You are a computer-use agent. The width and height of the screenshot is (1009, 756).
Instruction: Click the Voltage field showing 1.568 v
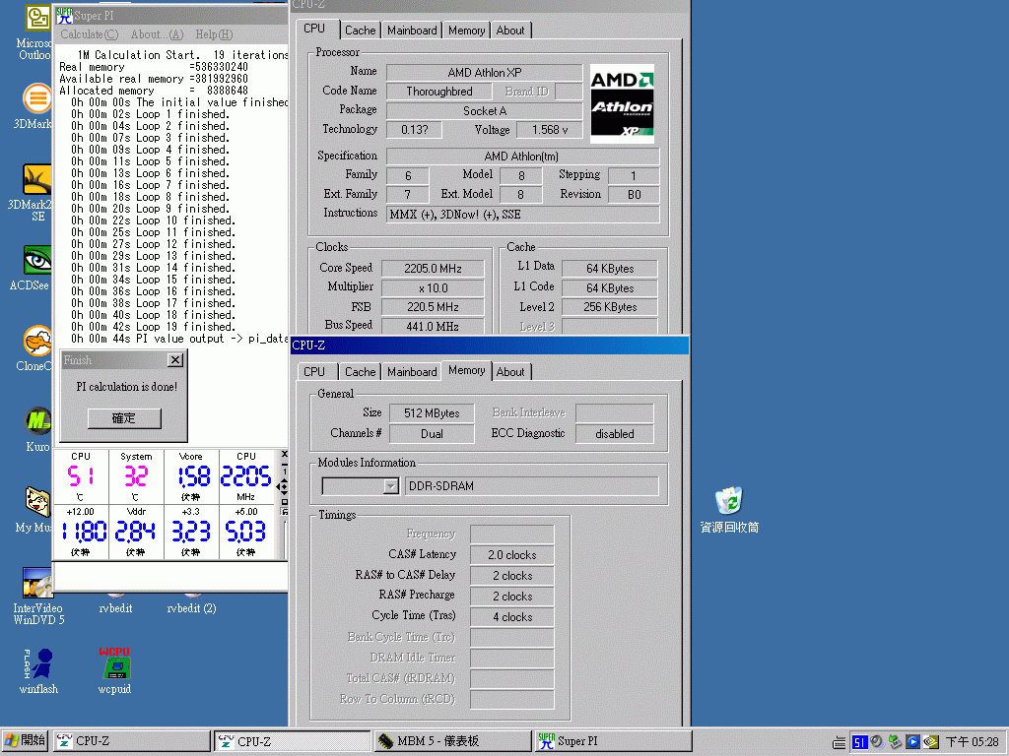pos(550,130)
